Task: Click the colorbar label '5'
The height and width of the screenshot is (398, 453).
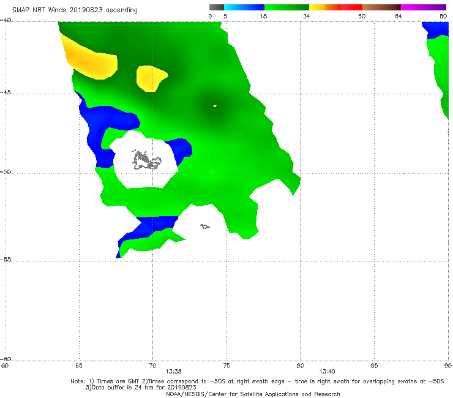Action: [x=225, y=17]
